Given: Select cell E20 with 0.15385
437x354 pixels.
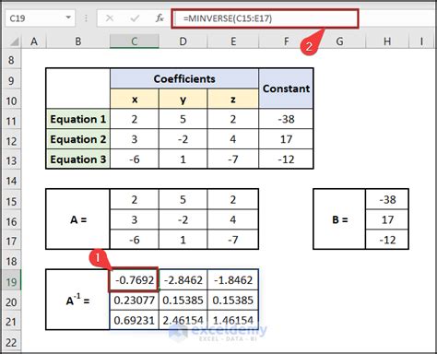Looking at the screenshot, I should [x=233, y=300].
